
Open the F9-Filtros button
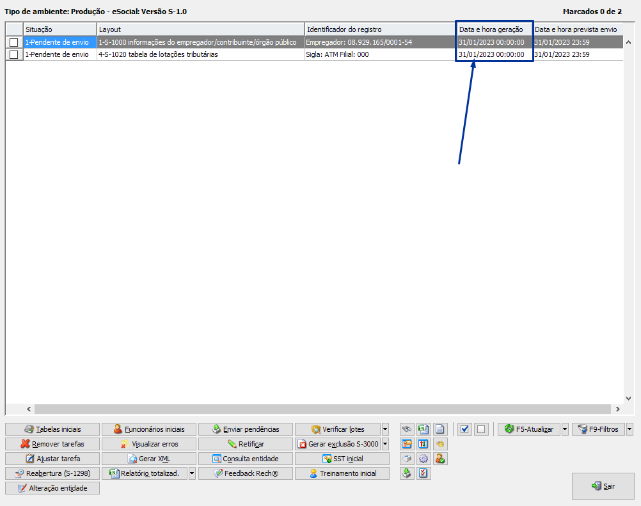(599, 429)
